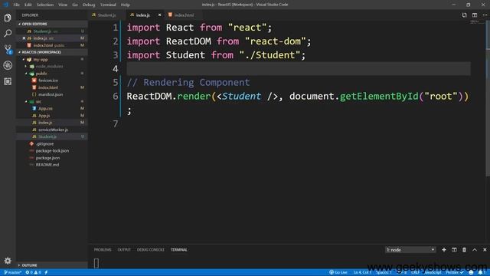Switch to the Problems panel tab
Viewport: 490px width, 276px height.
[x=103, y=250]
